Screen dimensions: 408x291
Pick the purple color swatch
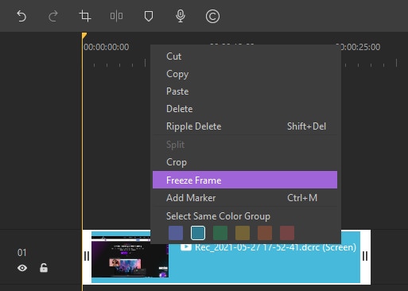pyautogui.click(x=176, y=233)
